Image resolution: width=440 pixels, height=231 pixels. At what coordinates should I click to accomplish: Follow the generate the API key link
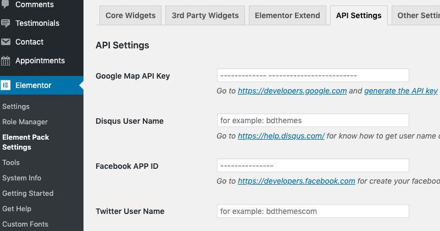pyautogui.click(x=400, y=91)
